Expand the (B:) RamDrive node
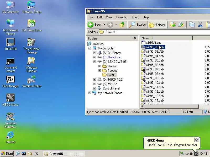The height and width of the screenshot is (157, 210). click(x=94, y=57)
